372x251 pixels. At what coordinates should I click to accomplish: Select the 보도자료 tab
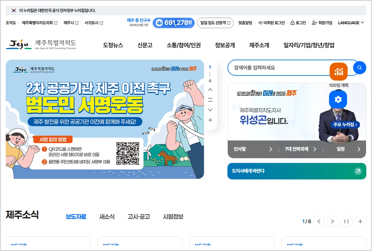(x=76, y=217)
